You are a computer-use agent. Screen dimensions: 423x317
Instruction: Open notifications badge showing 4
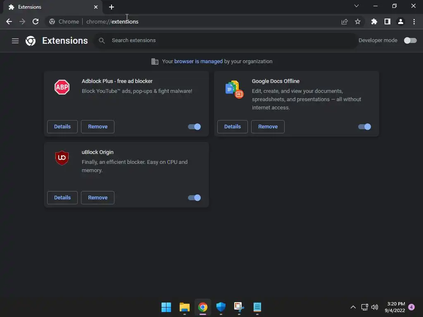point(411,307)
